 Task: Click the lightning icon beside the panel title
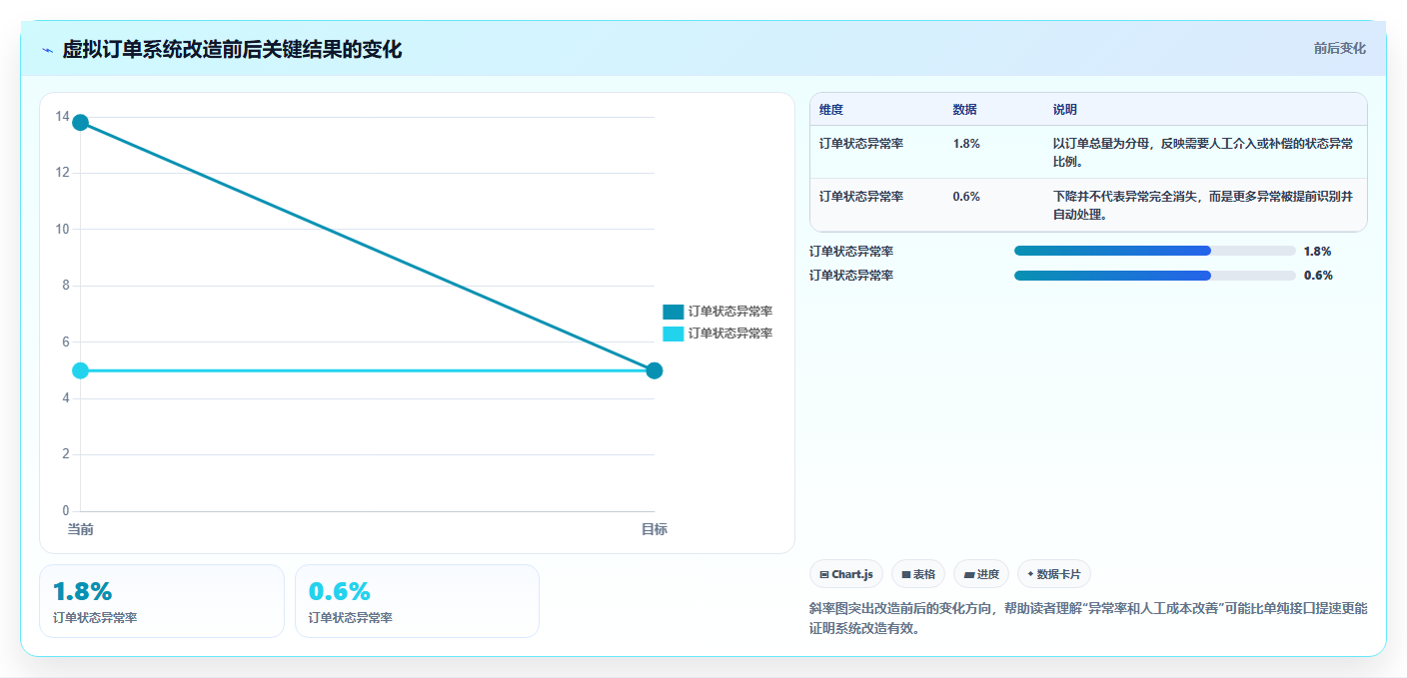click(47, 50)
